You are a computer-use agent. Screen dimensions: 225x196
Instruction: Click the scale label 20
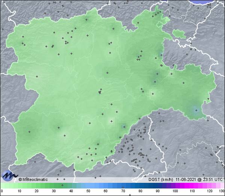point(37,191)
